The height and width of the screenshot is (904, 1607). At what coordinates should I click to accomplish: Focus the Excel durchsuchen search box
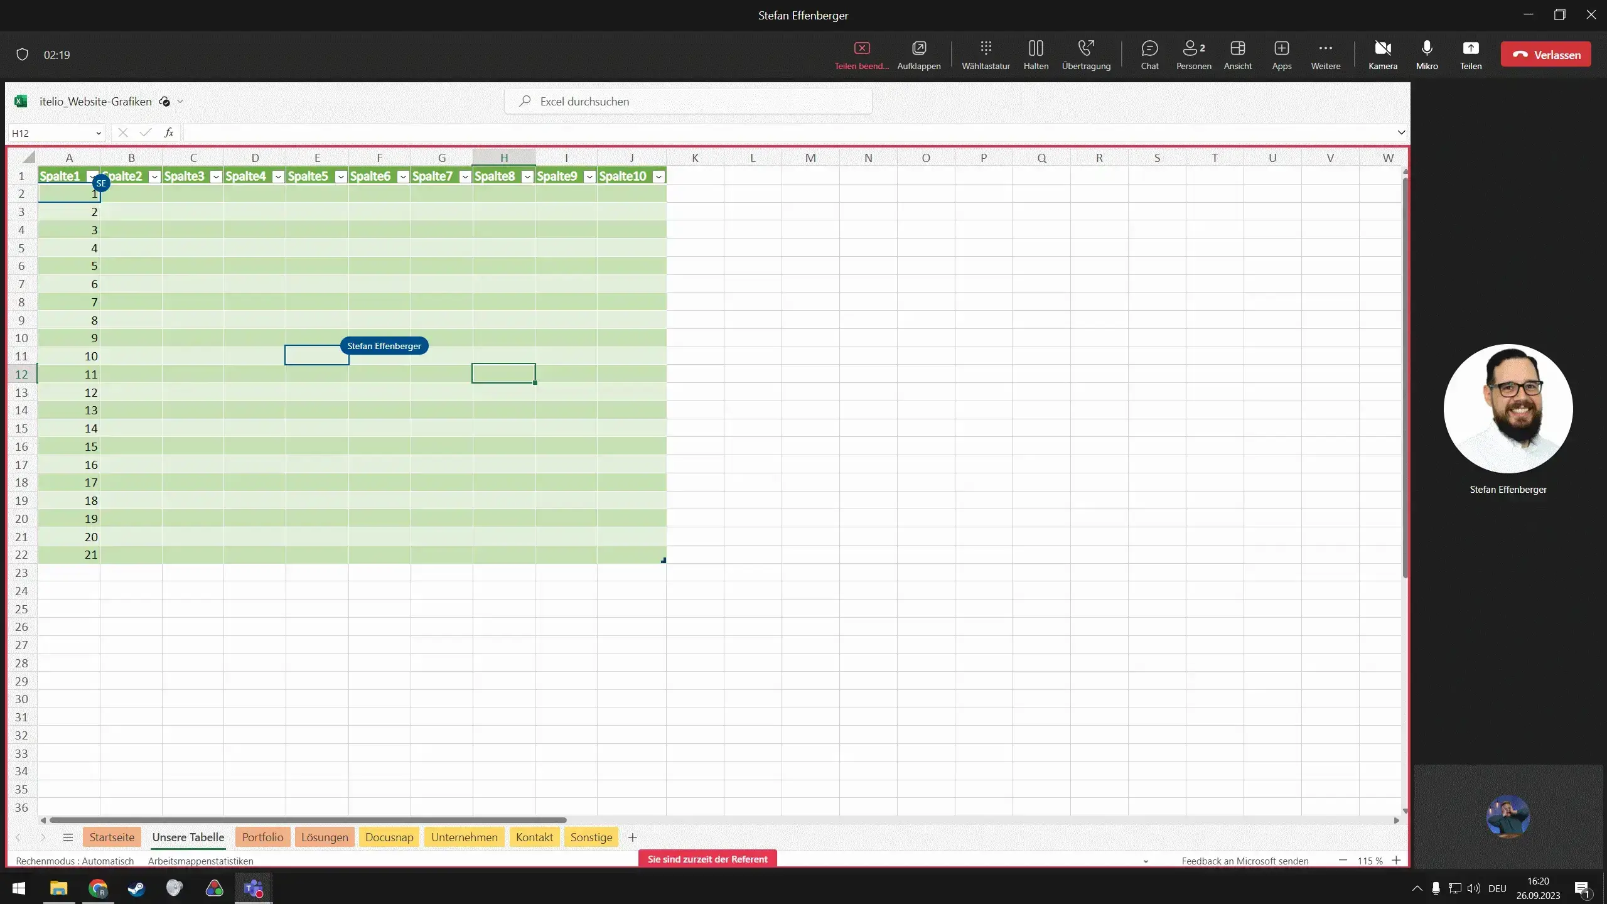[688, 101]
